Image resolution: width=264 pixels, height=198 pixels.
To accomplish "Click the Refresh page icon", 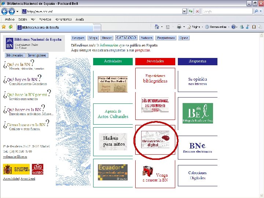I will click(x=191, y=11).
